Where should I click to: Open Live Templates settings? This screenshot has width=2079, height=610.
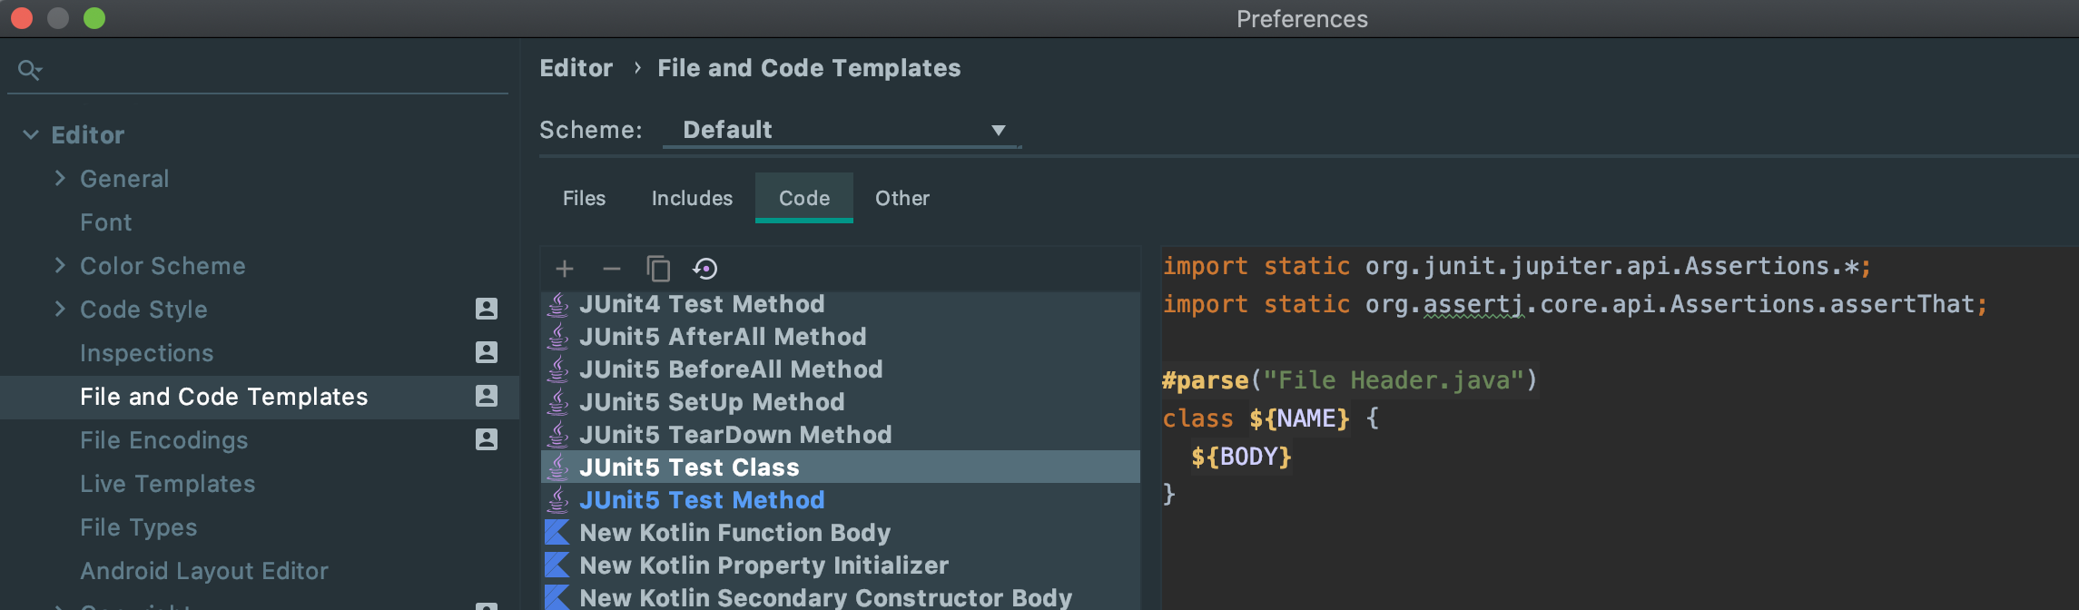(167, 484)
